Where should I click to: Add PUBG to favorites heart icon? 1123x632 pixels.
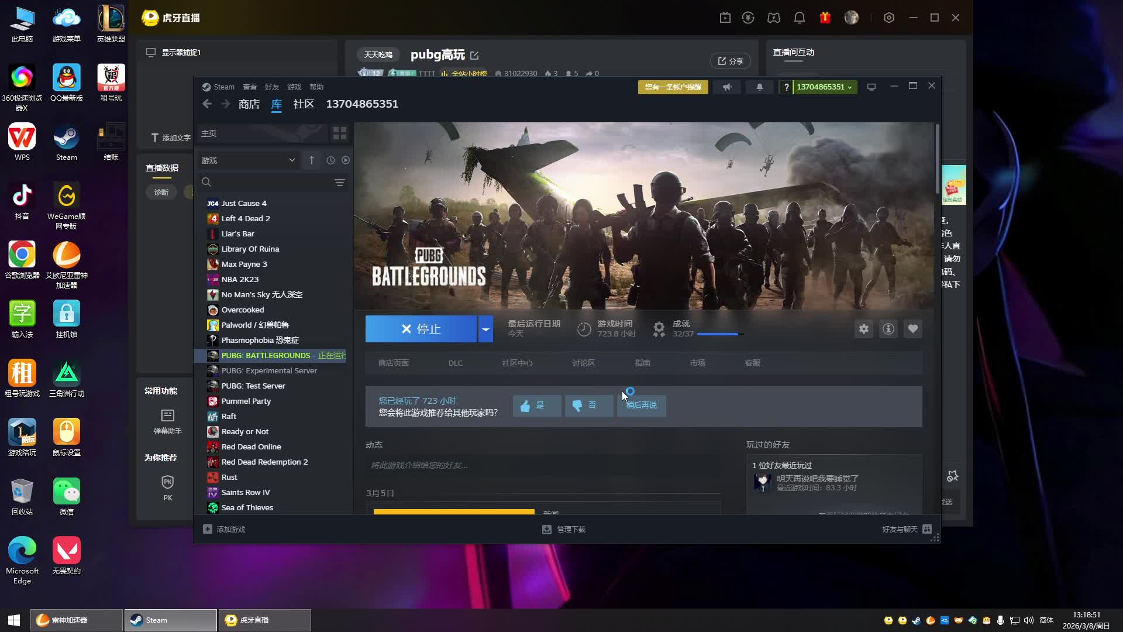click(x=912, y=329)
